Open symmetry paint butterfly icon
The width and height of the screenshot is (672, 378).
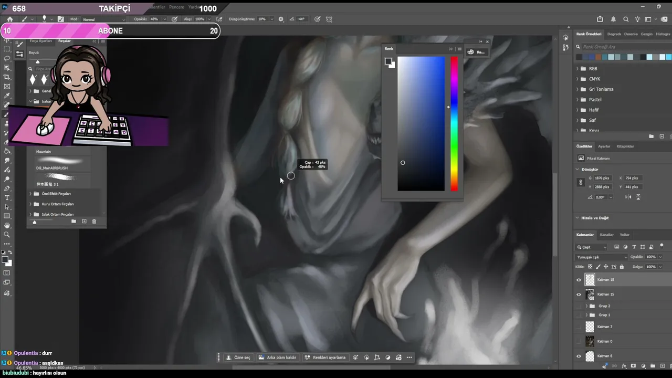pyautogui.click(x=329, y=19)
